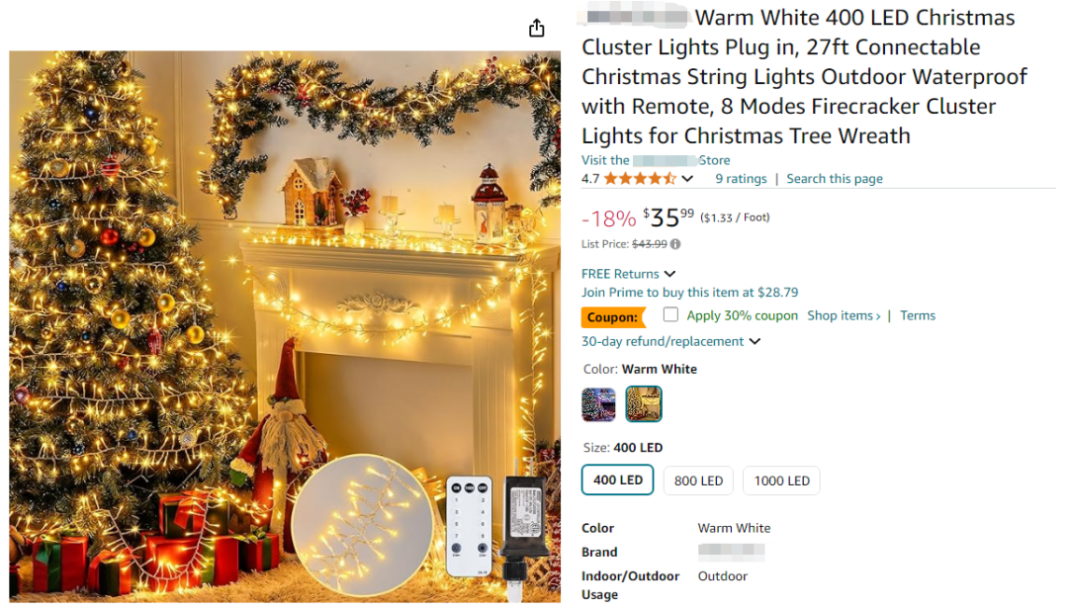Choose the 800 LED size option

click(x=698, y=480)
